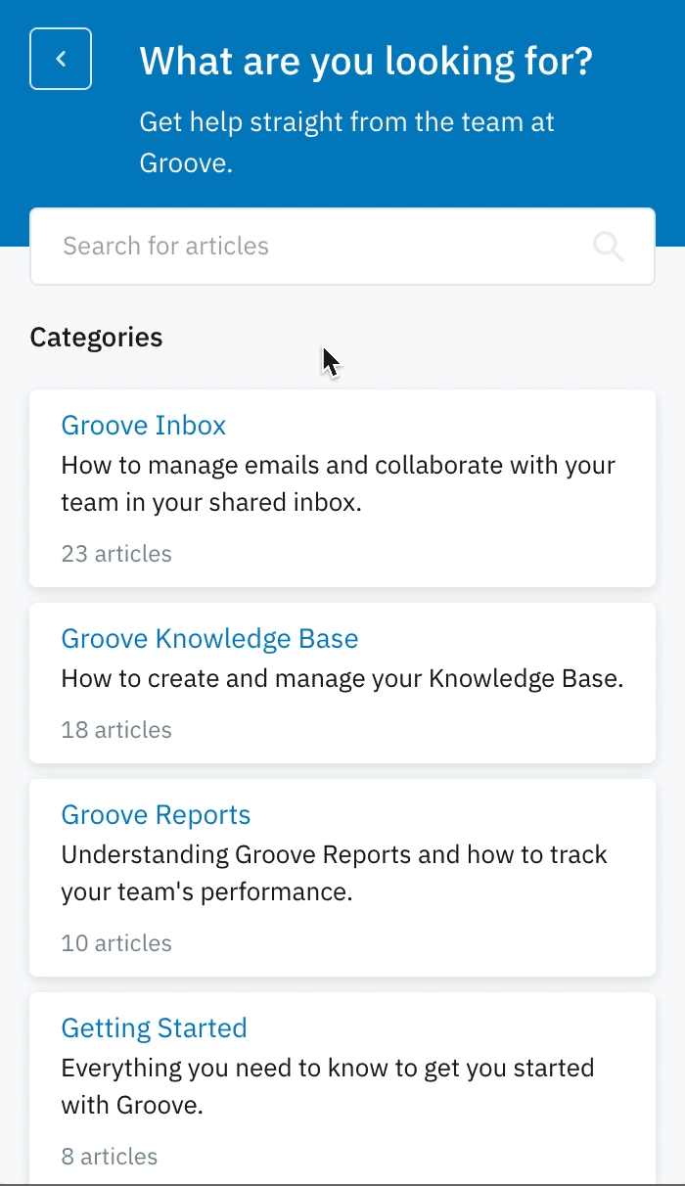Click the 10 articles count label

coord(115,942)
